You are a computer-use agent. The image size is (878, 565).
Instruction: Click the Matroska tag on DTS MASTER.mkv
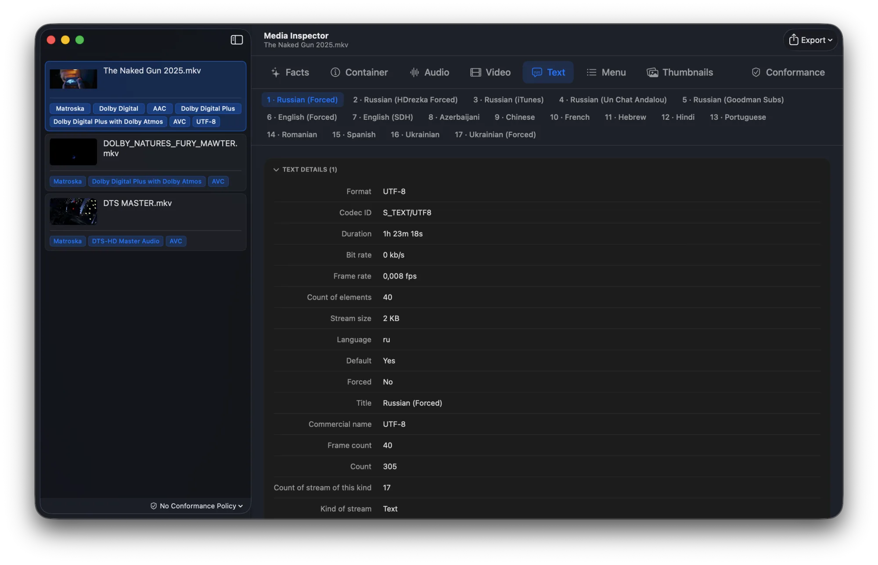pyautogui.click(x=68, y=241)
